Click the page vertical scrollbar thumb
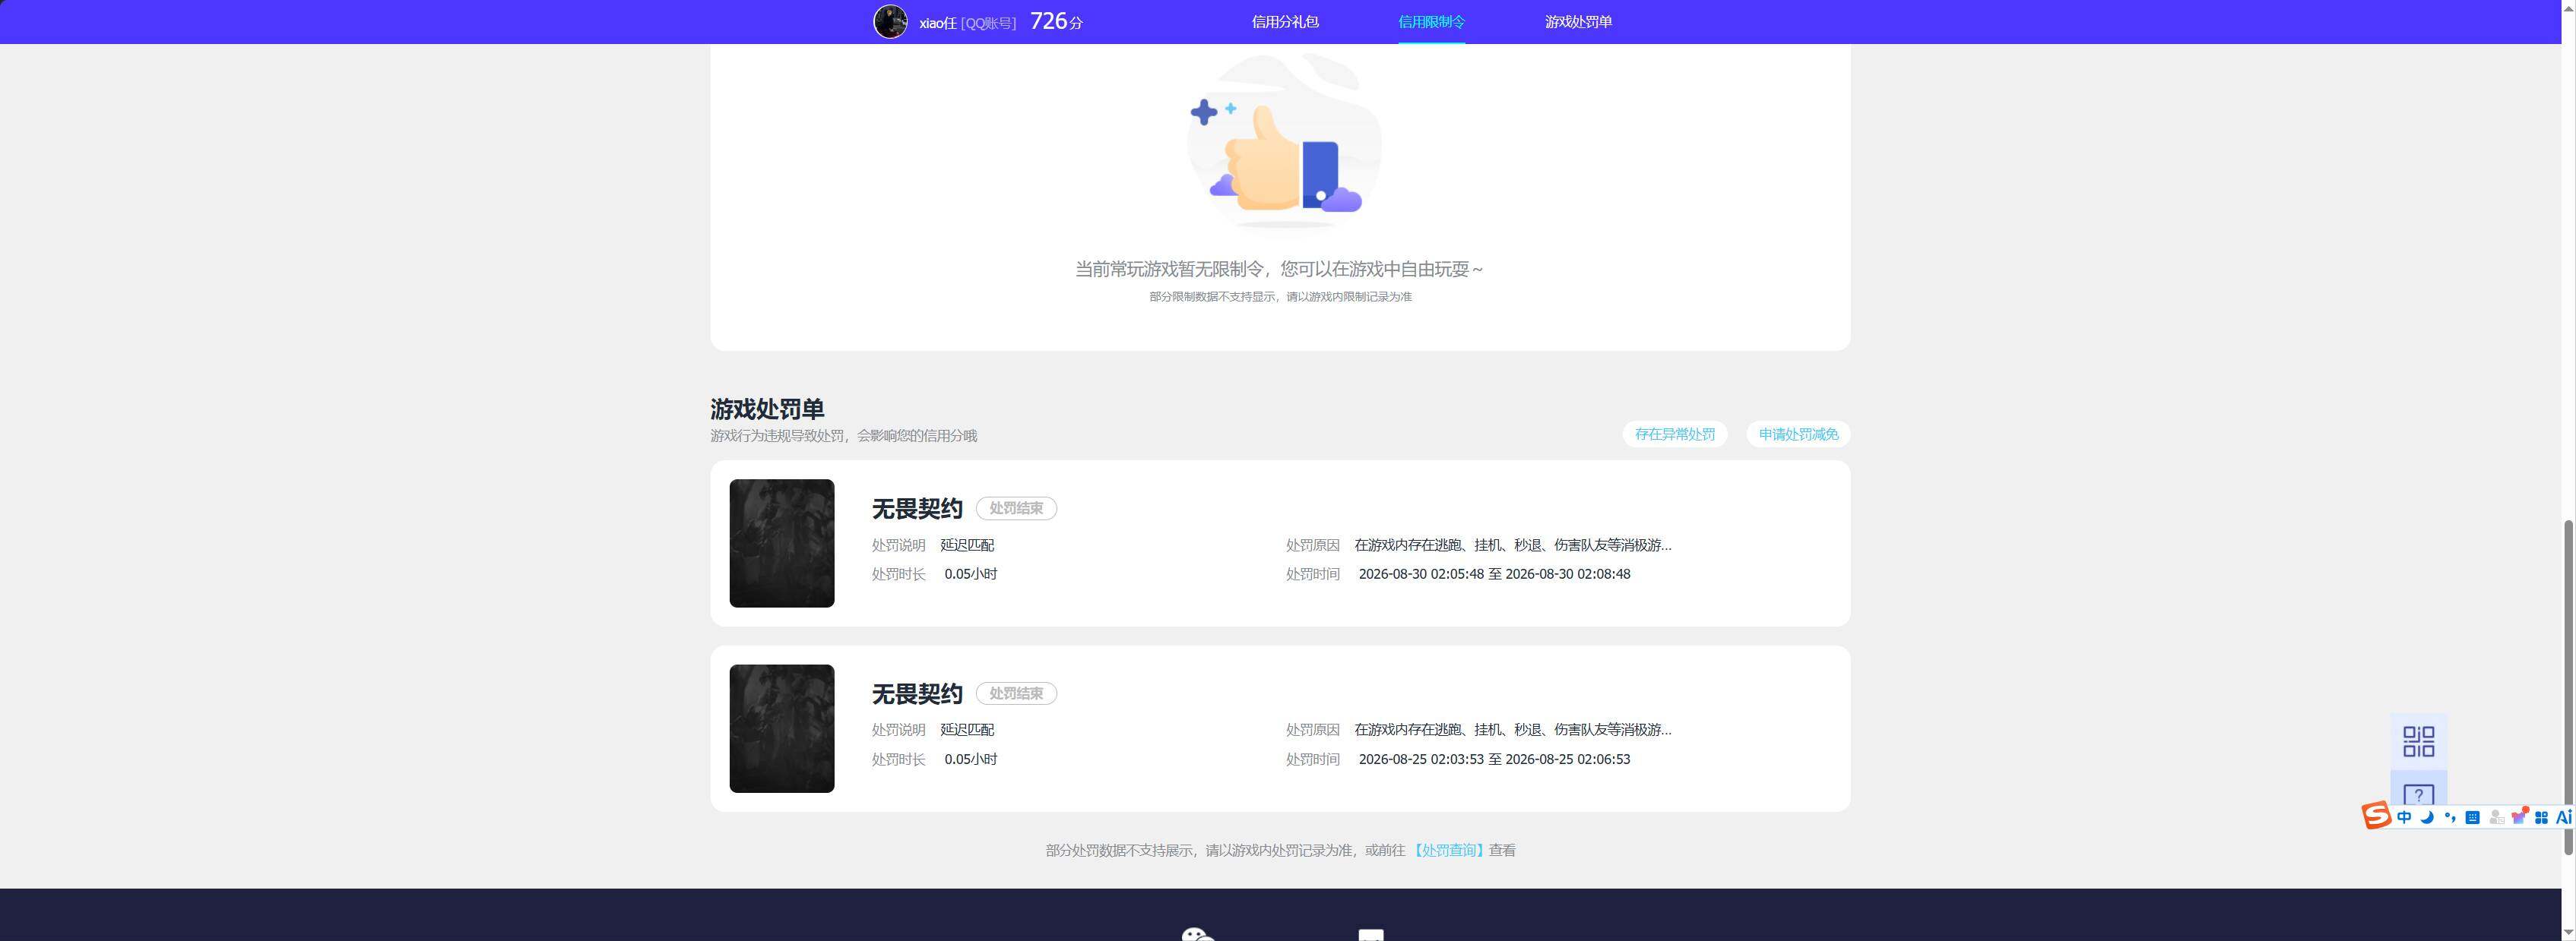 click(2568, 687)
